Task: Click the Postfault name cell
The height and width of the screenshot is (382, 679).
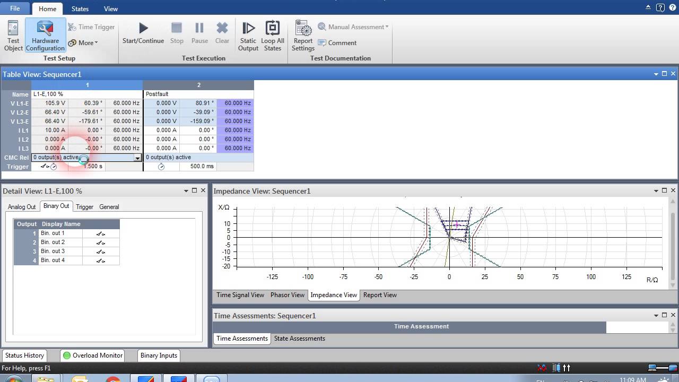Action: [x=199, y=94]
